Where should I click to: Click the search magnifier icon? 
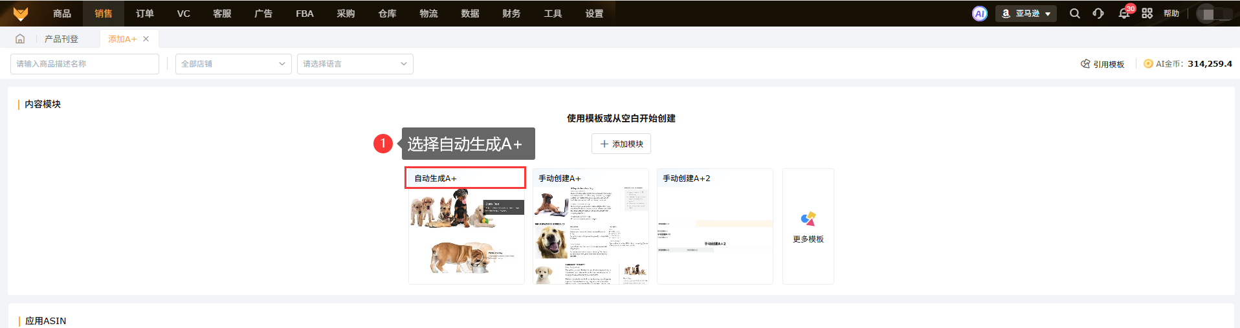tap(1075, 14)
